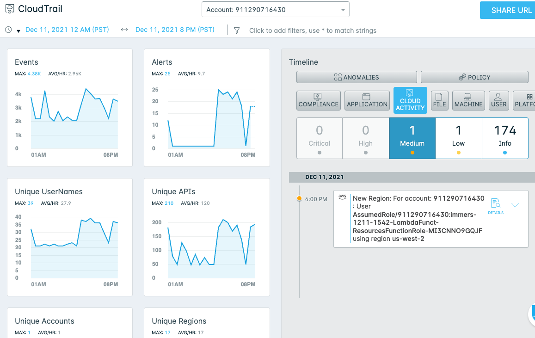This screenshot has width=535, height=338.
Task: Switch to the Anomalies timeline tab
Action: pos(357,77)
